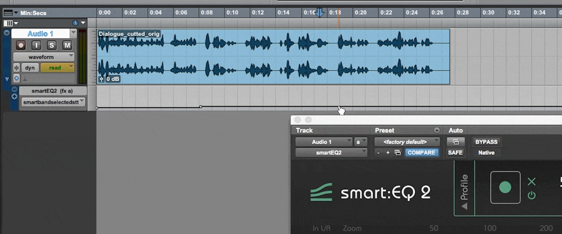This screenshot has width=562, height=234.
Task: Click the dyn elastic audio button
Action: click(x=30, y=68)
